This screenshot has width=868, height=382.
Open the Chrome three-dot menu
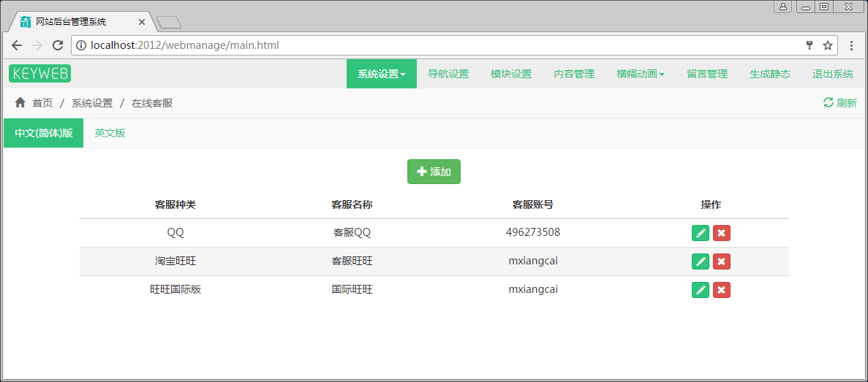(851, 45)
